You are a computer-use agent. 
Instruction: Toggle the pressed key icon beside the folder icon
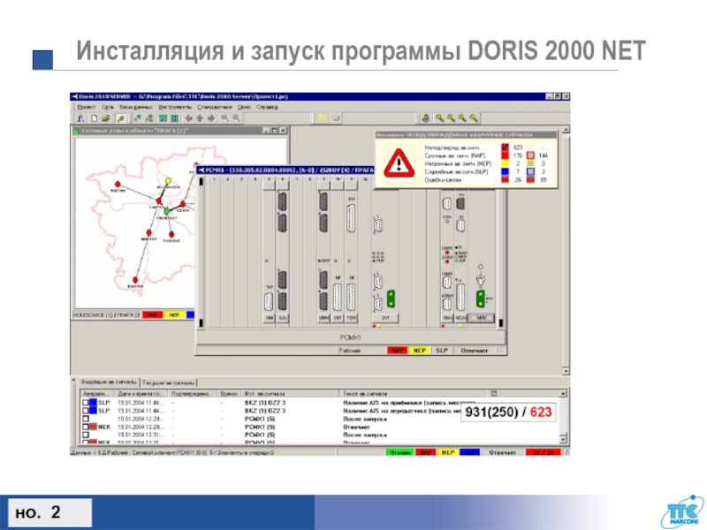pyautogui.click(x=120, y=118)
